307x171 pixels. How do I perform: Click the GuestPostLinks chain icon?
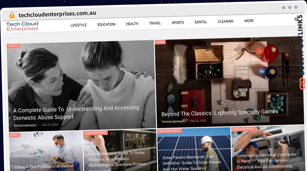pos(302,84)
